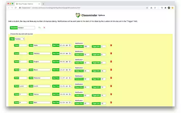Edit Display seconds value for Lunch
Viewport: 181px width, 113px height.
(x=87, y=87)
